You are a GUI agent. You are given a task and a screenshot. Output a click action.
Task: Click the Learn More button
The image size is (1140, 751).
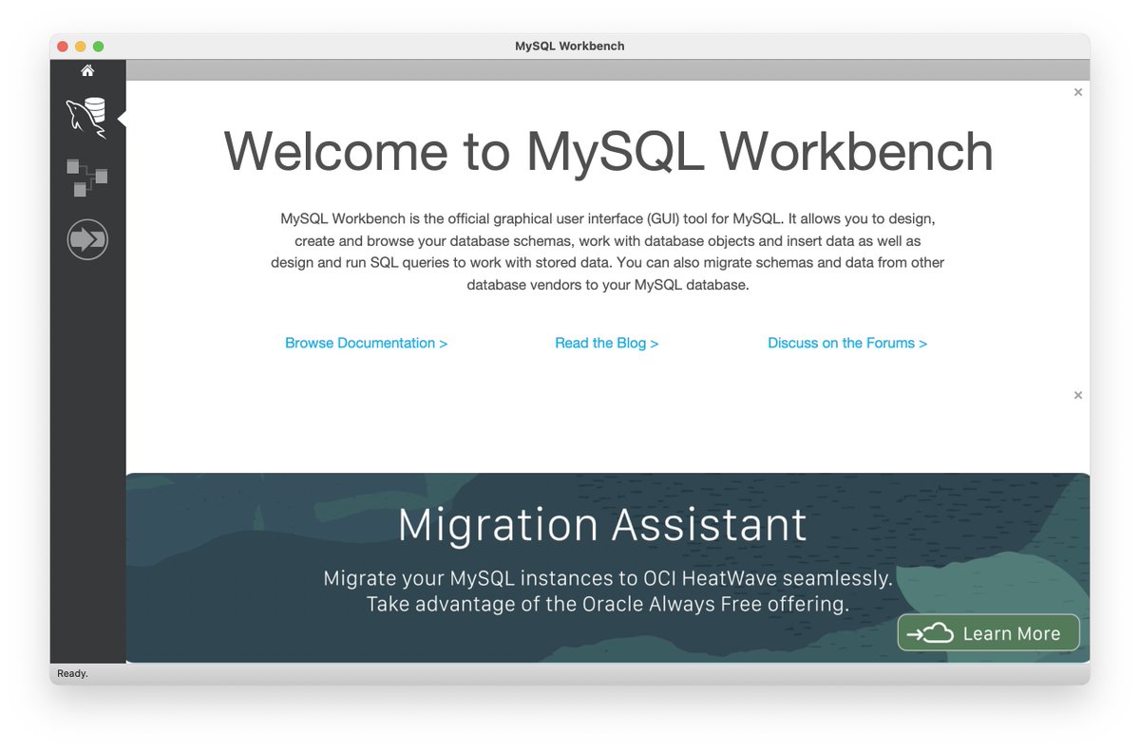[x=988, y=632]
